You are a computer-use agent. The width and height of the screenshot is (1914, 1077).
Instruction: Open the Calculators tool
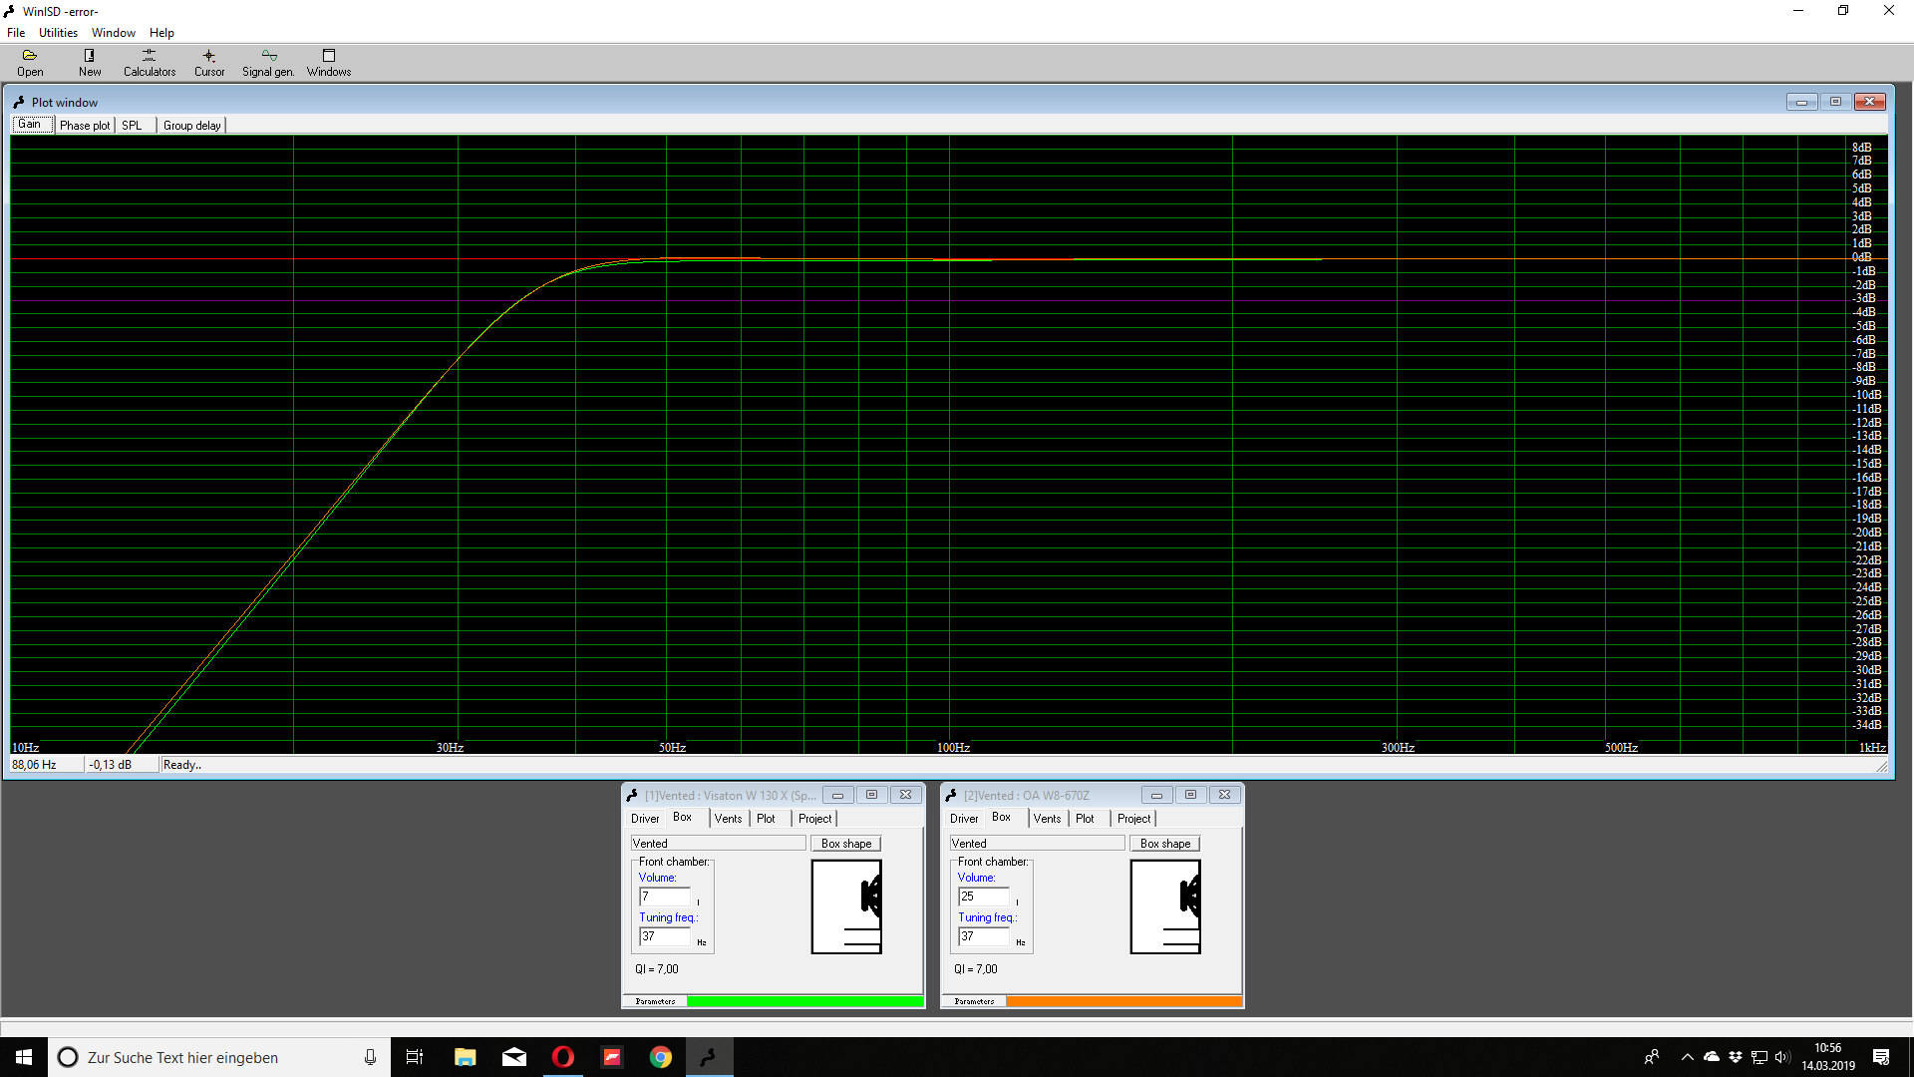tap(150, 62)
